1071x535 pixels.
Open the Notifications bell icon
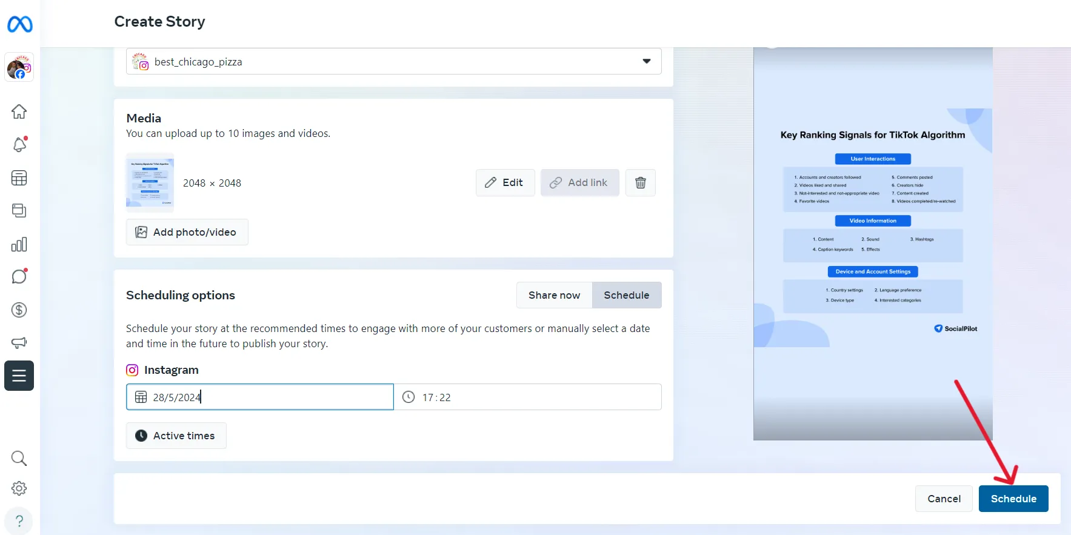click(19, 145)
